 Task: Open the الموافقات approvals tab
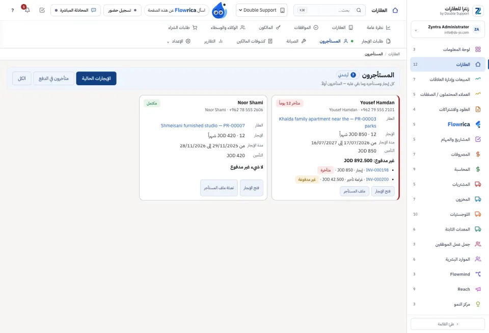306,28
